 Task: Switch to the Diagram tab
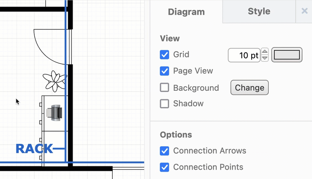point(186,12)
